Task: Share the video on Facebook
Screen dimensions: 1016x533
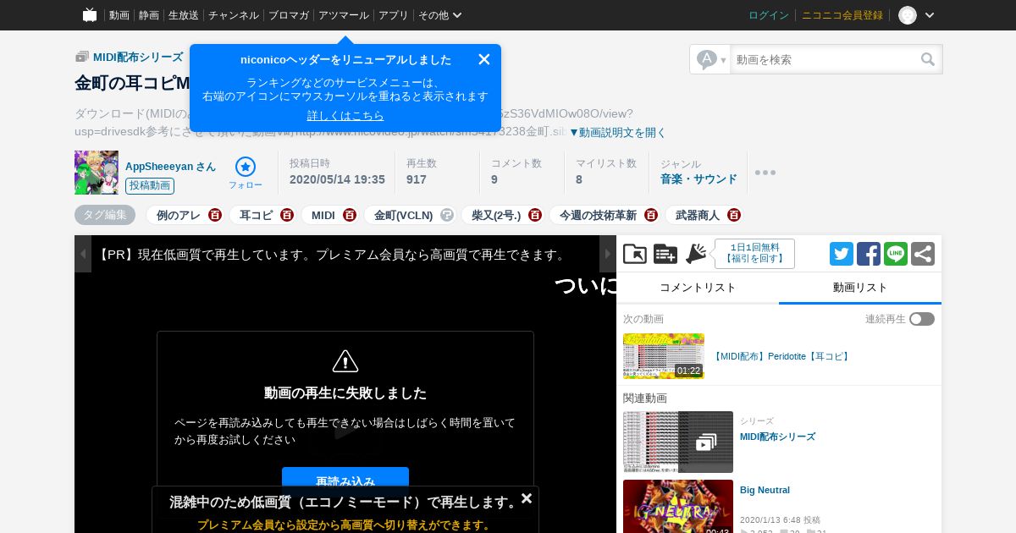Action: [869, 254]
